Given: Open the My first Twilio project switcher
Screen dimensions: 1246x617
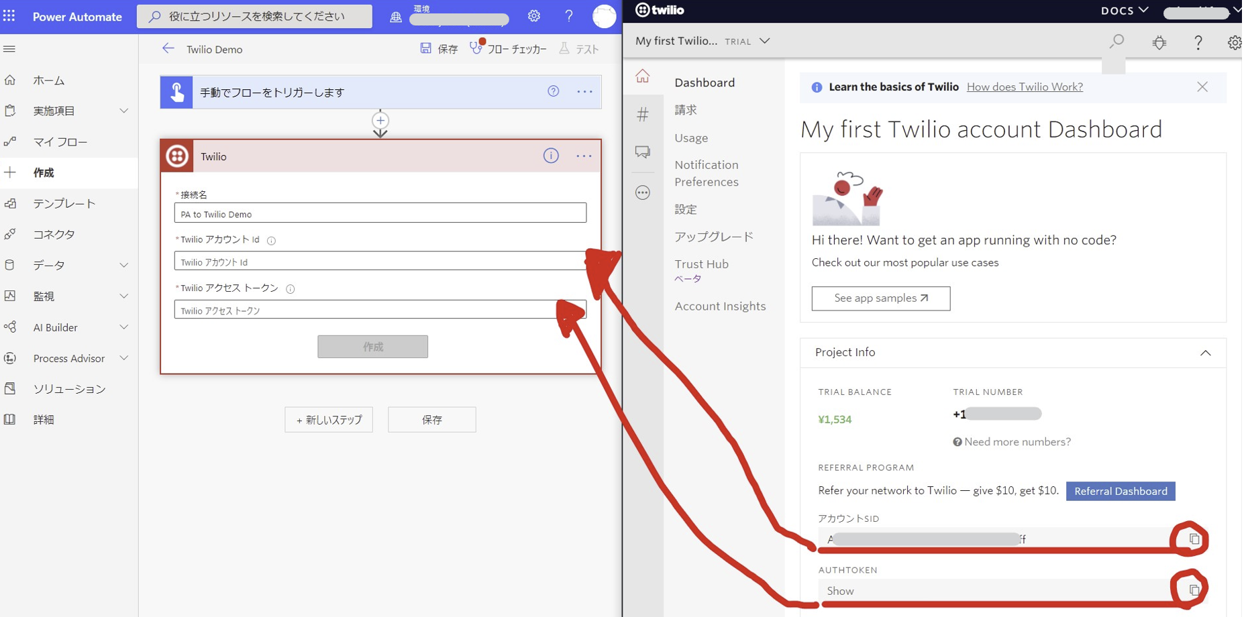Looking at the screenshot, I should pos(703,41).
